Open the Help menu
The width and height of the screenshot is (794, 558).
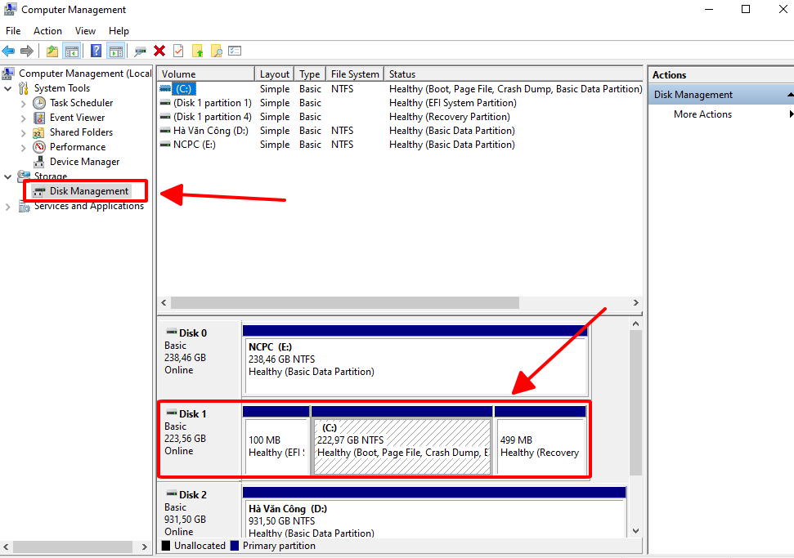(119, 31)
